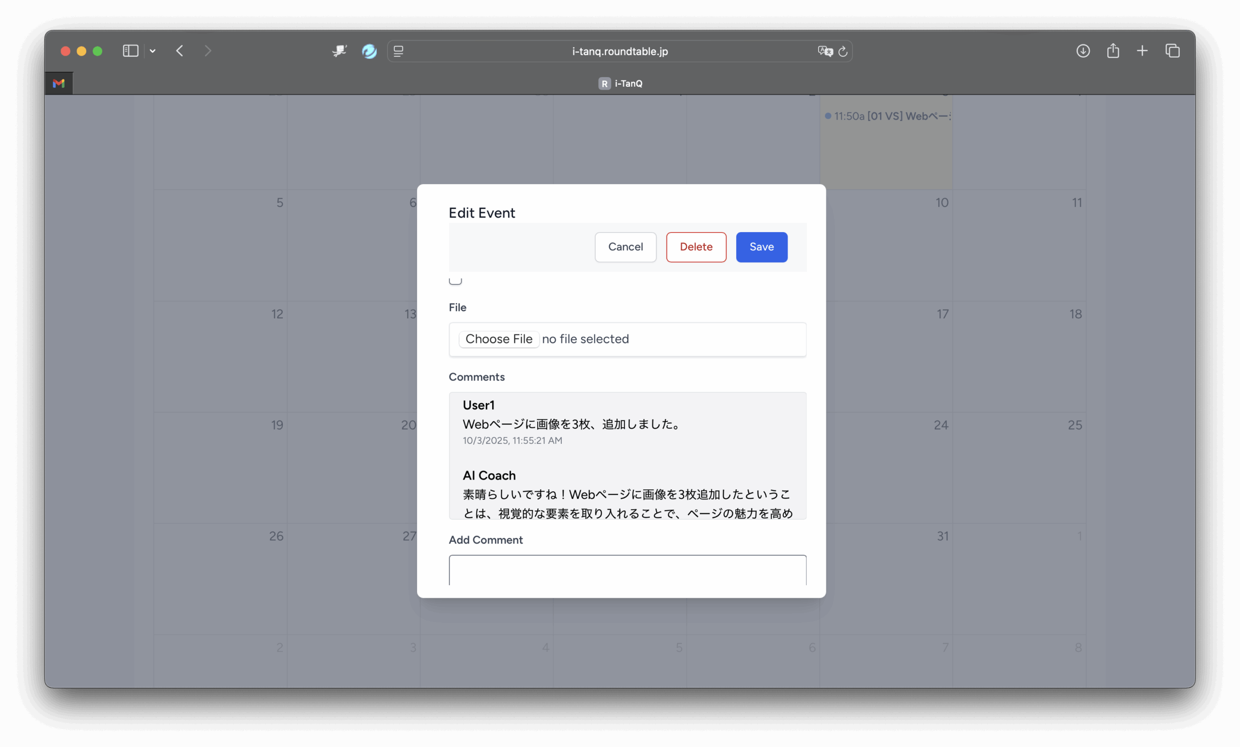Screen dimensions: 1240x747
Task: Select day 11 on the calendar
Action: [x=1076, y=202]
